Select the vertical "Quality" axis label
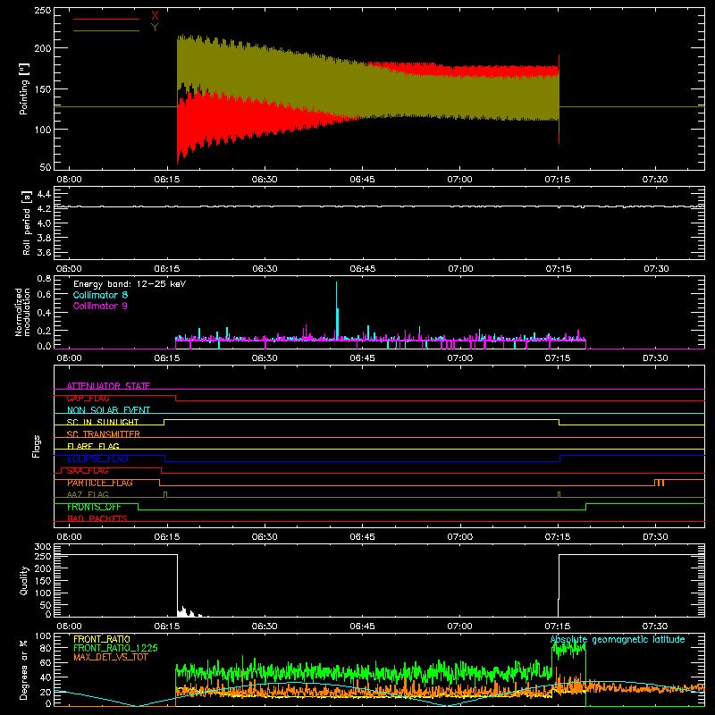Image resolution: width=715 pixels, height=715 pixels. (x=24, y=580)
